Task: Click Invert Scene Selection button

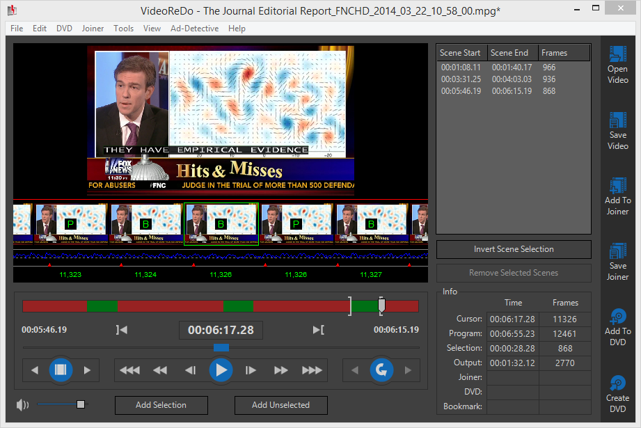Action: pyautogui.click(x=514, y=249)
